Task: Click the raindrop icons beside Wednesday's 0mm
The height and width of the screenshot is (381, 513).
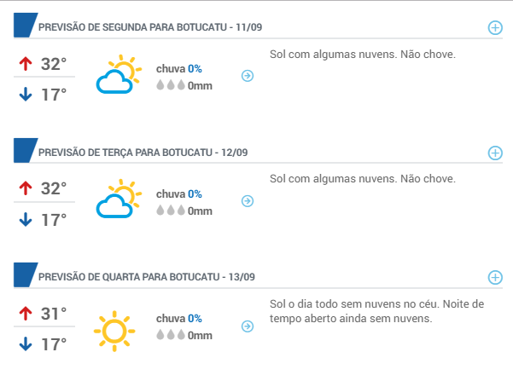Action: coord(171,335)
